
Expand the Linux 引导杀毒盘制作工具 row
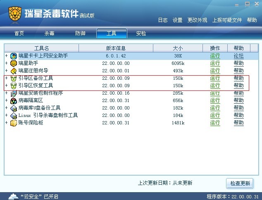pyautogui.click(x=6, y=115)
